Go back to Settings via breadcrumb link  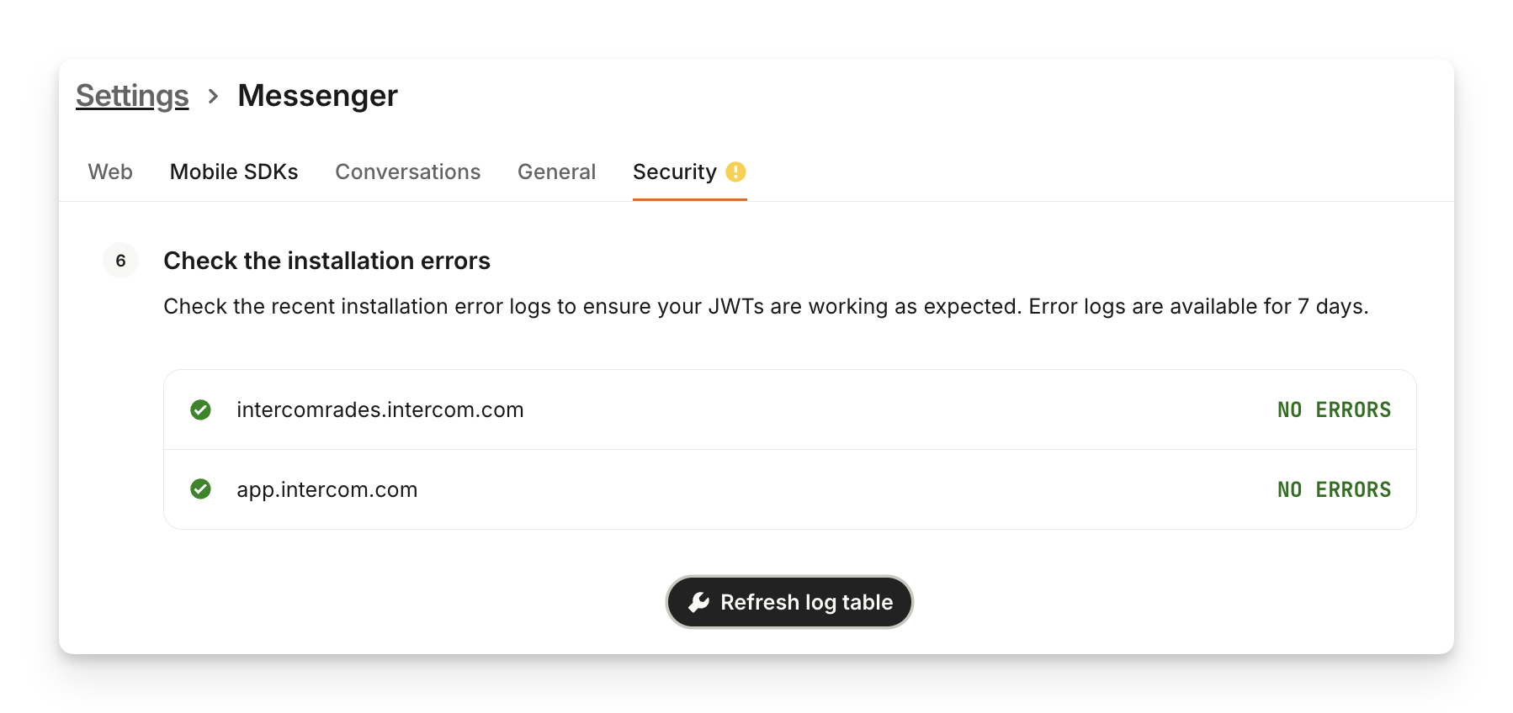pyautogui.click(x=132, y=96)
